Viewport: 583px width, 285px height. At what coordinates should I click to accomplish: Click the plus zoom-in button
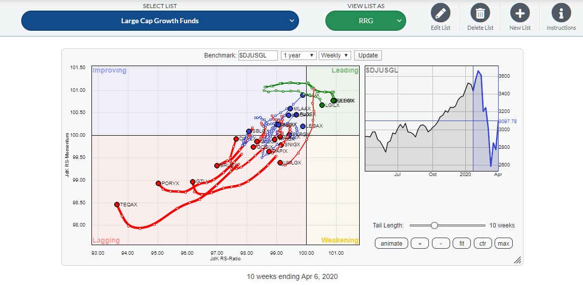[x=419, y=244]
